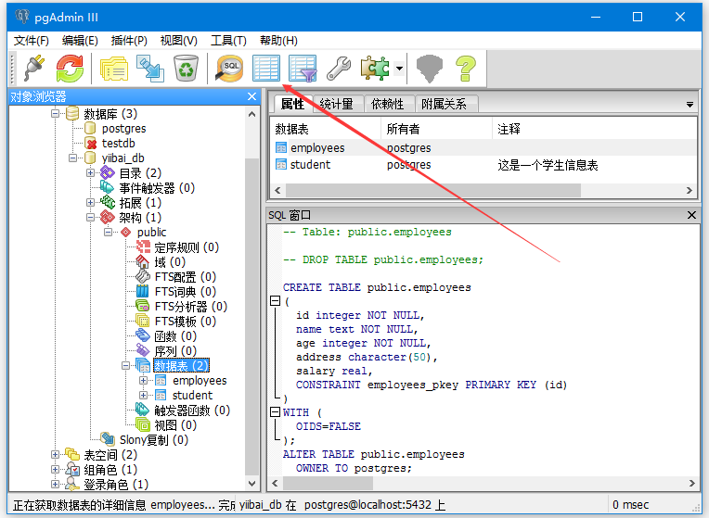Viewport: 709px width, 518px height.
Task: Collapse the 架构 (1) tree node
Action: [x=91, y=218]
